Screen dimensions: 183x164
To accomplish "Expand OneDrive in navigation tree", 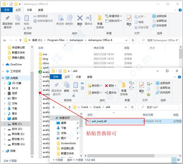I will (3, 65).
